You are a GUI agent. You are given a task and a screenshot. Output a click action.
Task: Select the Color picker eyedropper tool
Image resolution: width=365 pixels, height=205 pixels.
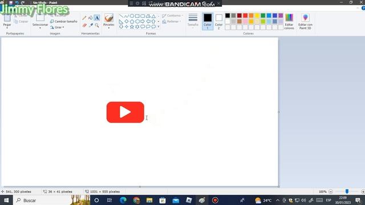tap(91, 25)
